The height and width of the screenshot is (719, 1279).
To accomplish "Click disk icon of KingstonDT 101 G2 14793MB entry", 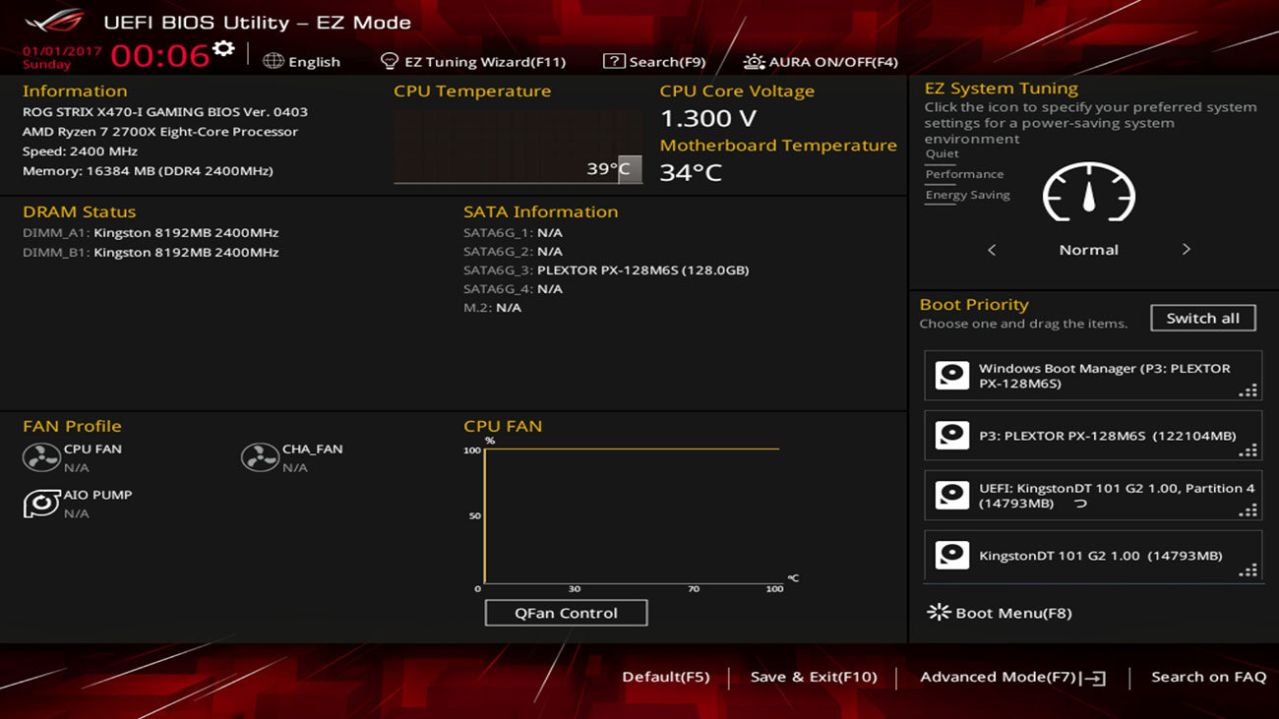I will click(x=951, y=555).
